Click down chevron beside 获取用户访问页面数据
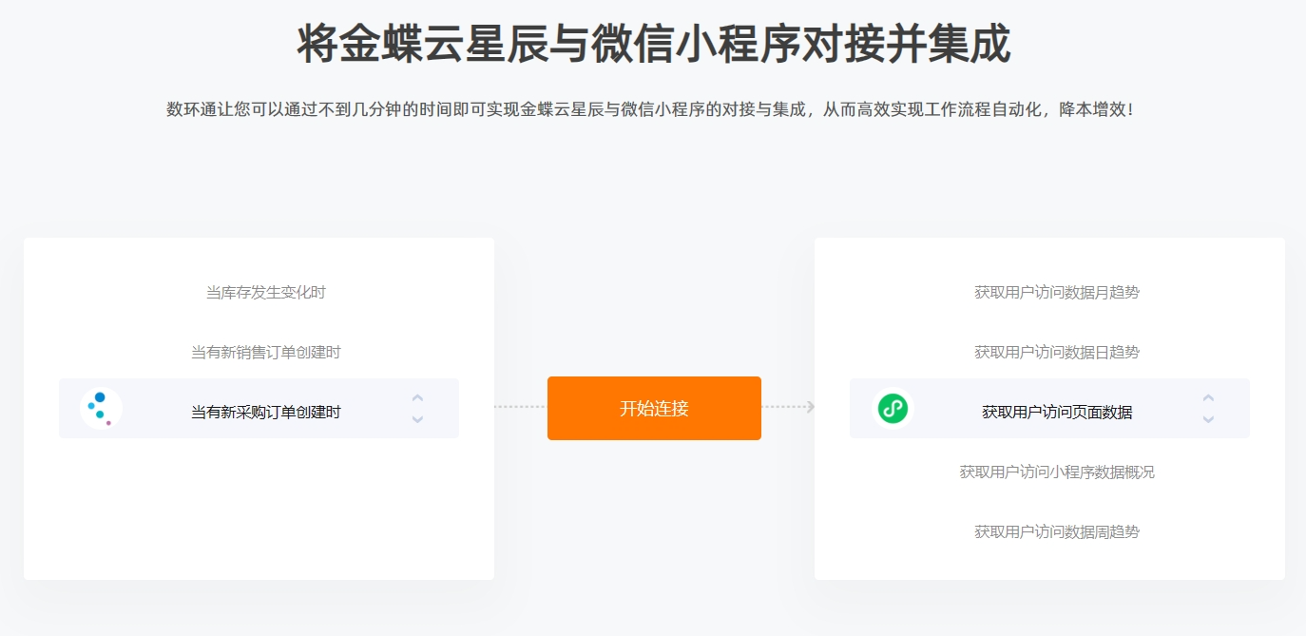 click(1208, 419)
